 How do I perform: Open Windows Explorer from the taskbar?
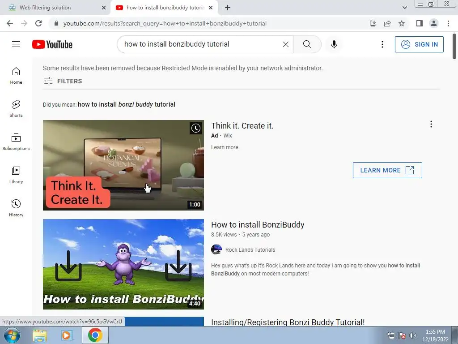[40, 335]
